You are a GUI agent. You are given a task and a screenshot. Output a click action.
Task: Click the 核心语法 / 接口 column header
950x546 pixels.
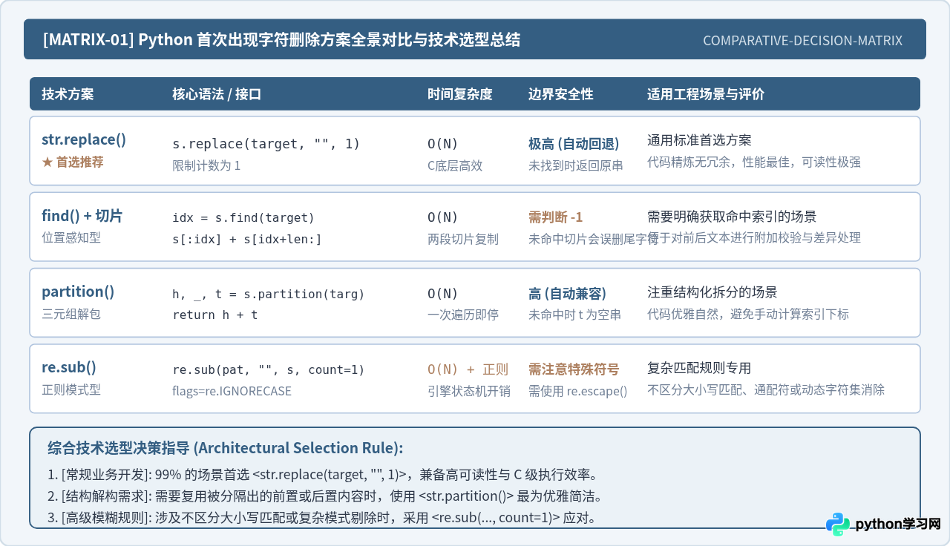tap(217, 94)
